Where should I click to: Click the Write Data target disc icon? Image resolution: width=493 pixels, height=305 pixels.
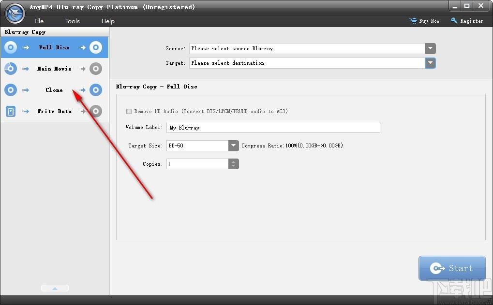click(x=96, y=111)
